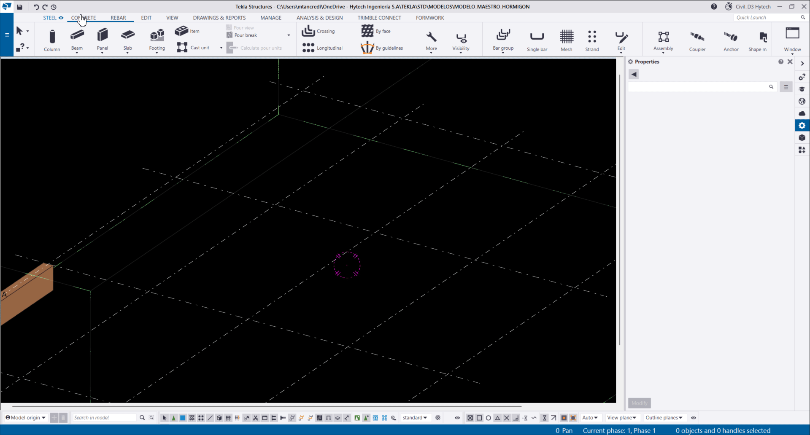Select the Column concrete tool

pos(52,40)
